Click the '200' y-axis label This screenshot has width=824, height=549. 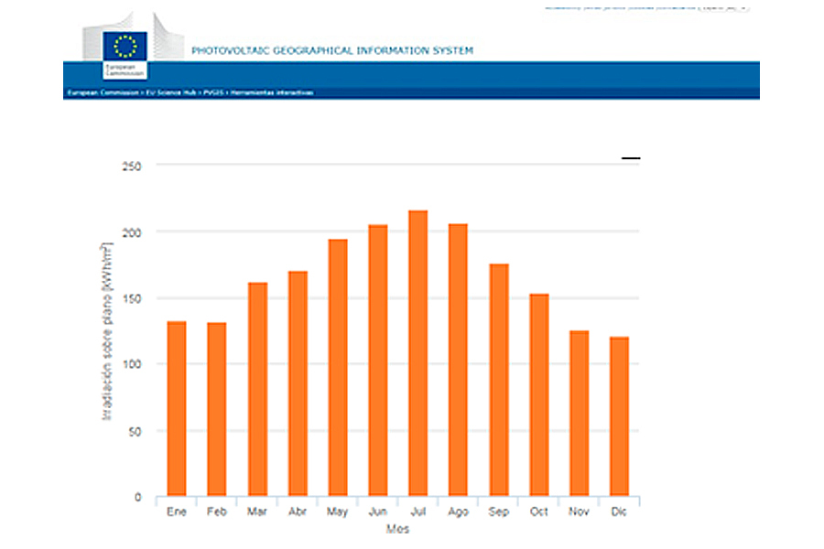tap(132, 232)
